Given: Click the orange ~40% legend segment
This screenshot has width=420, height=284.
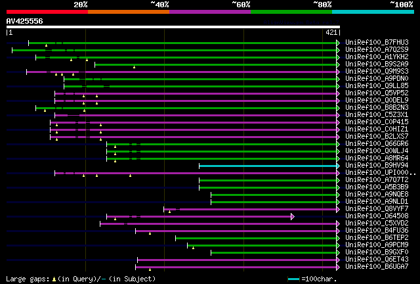Looking at the screenshot, I should click(129, 12).
